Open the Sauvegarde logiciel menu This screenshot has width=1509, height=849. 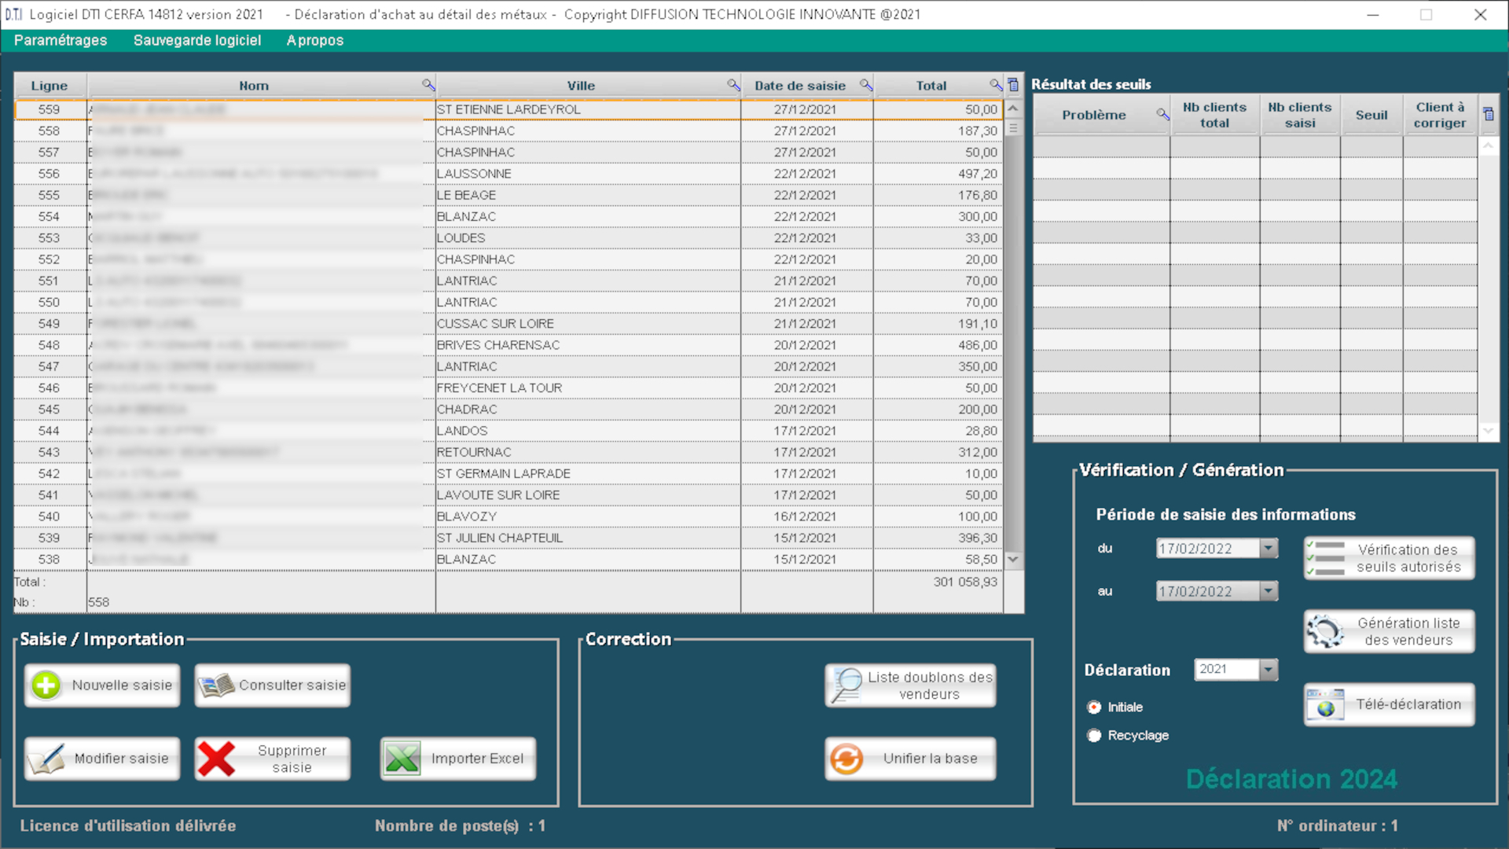coord(197,40)
